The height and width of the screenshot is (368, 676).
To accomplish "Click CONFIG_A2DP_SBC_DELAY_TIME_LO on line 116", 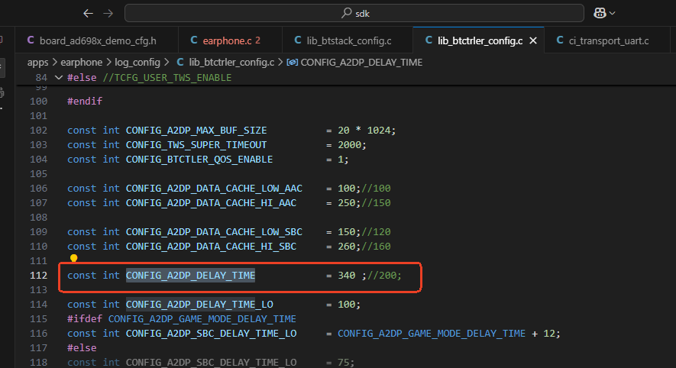I will pyautogui.click(x=211, y=334).
